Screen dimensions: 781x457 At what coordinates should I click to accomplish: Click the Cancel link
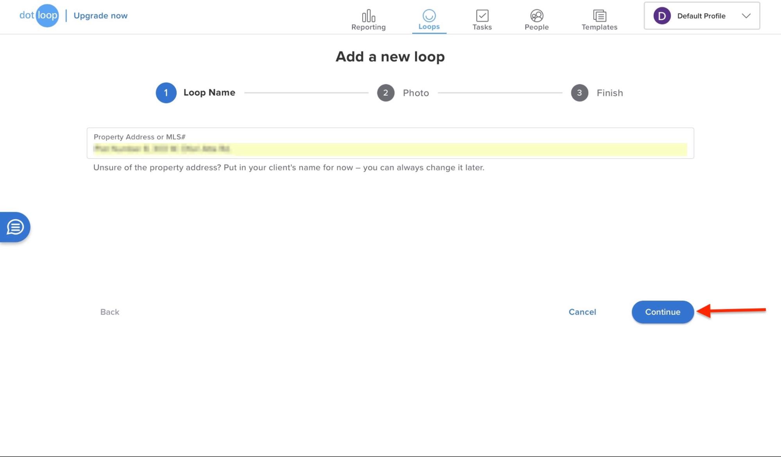click(x=582, y=312)
